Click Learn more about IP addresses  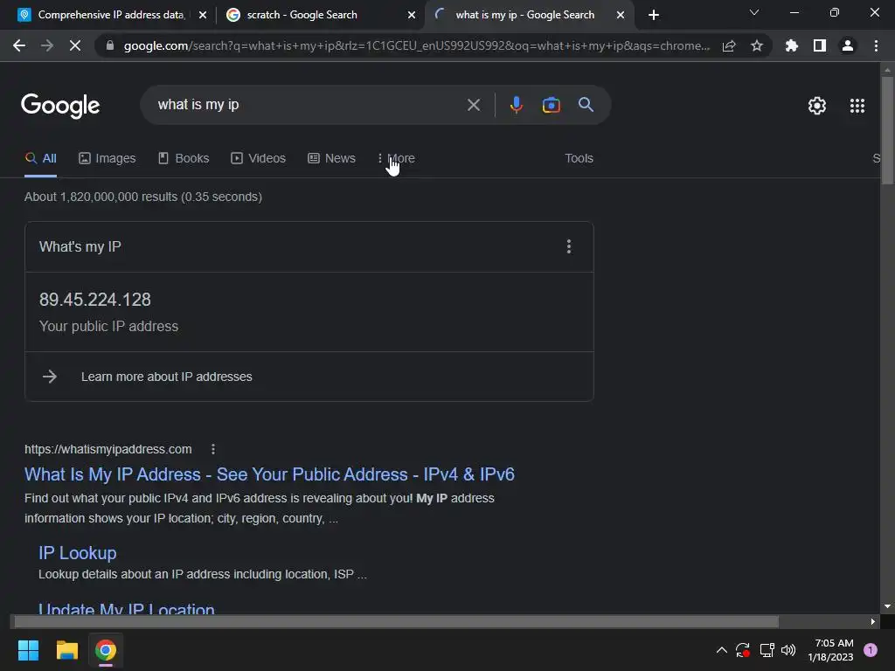point(167,377)
